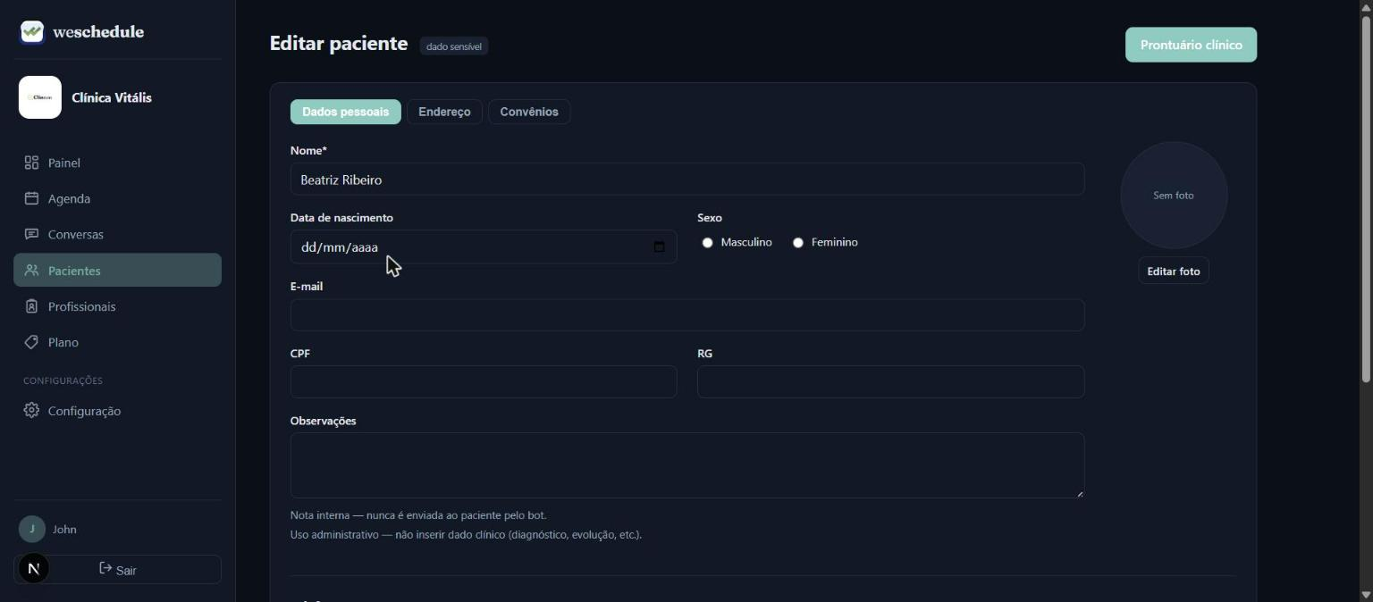The width and height of the screenshot is (1373, 602).
Task: Focus the Observações text area
Action: [687, 465]
